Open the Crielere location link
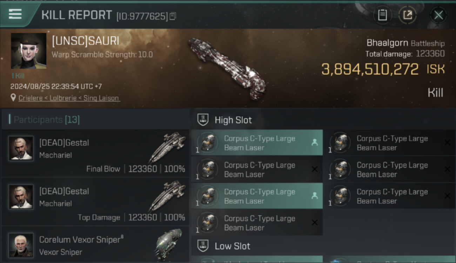The image size is (456, 263). point(69,98)
